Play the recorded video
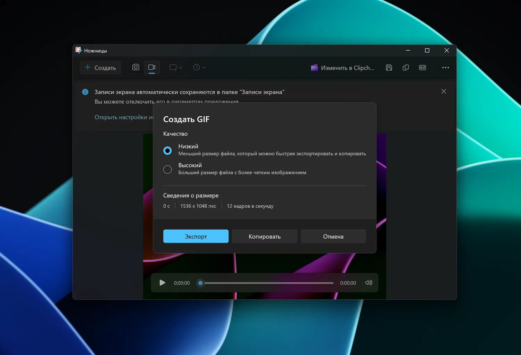The image size is (521, 355). pos(162,283)
